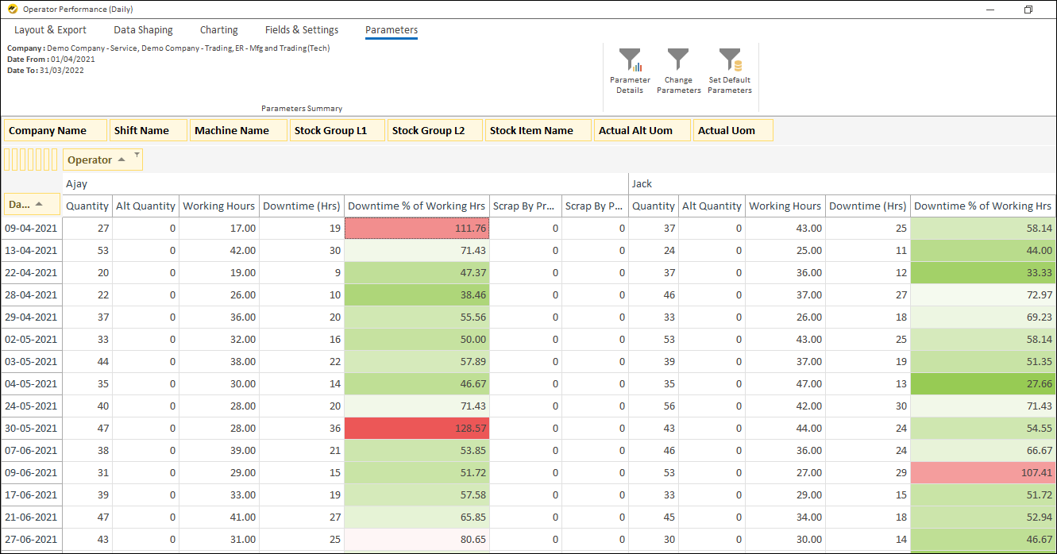Open the Actual Uom filter
The image size is (1057, 554).
(731, 129)
